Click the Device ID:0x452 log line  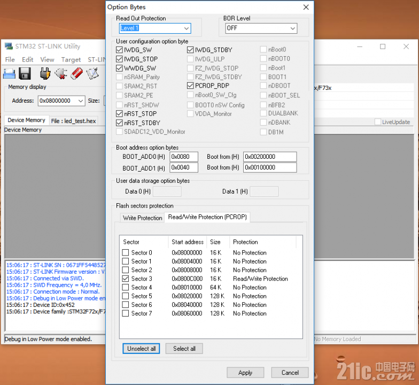coord(41,305)
